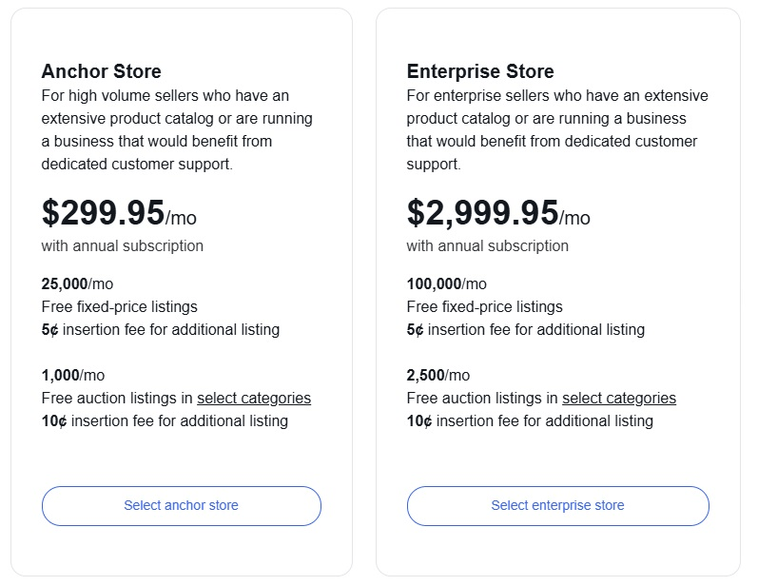758x586 pixels.
Task: Click Enterprise Store's 5¢ insertion fee line
Action: pos(526,329)
